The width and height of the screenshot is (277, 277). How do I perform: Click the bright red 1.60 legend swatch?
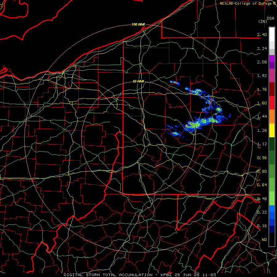point(272,103)
